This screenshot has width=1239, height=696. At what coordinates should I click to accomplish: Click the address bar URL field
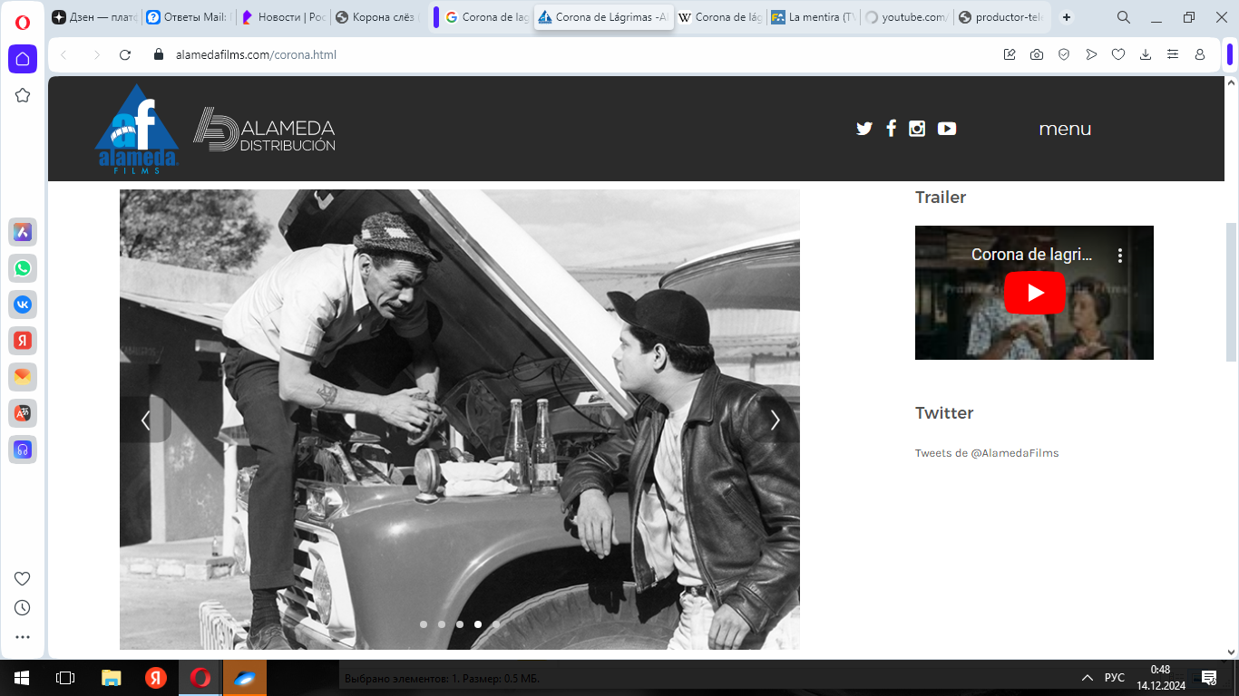coord(580,54)
